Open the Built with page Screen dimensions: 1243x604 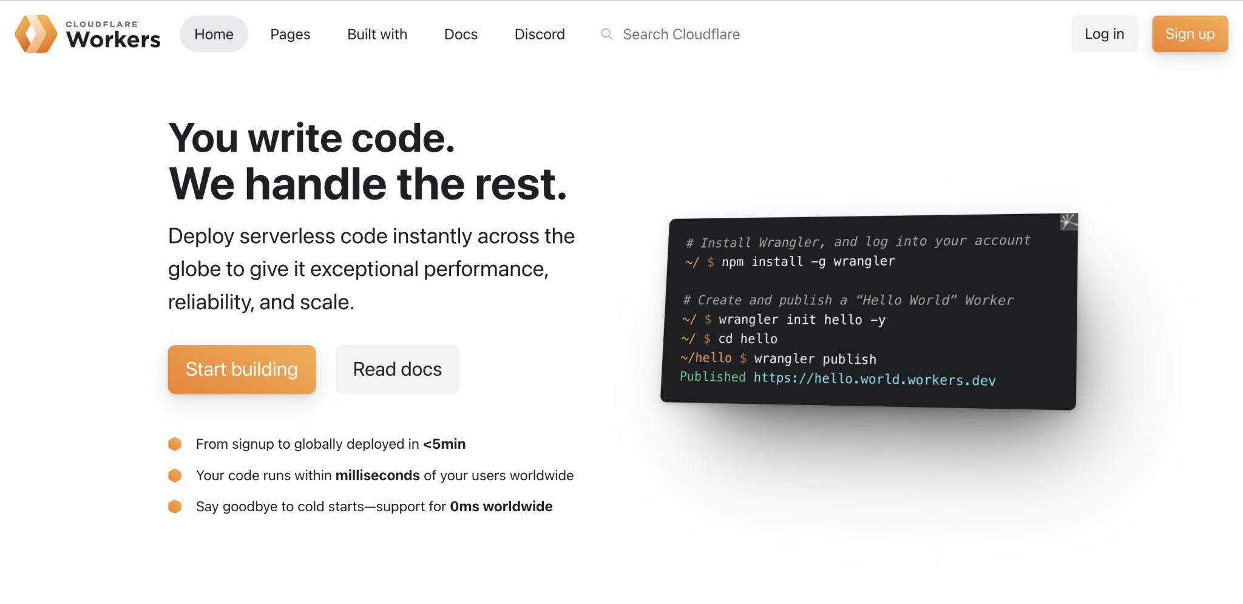pos(376,34)
